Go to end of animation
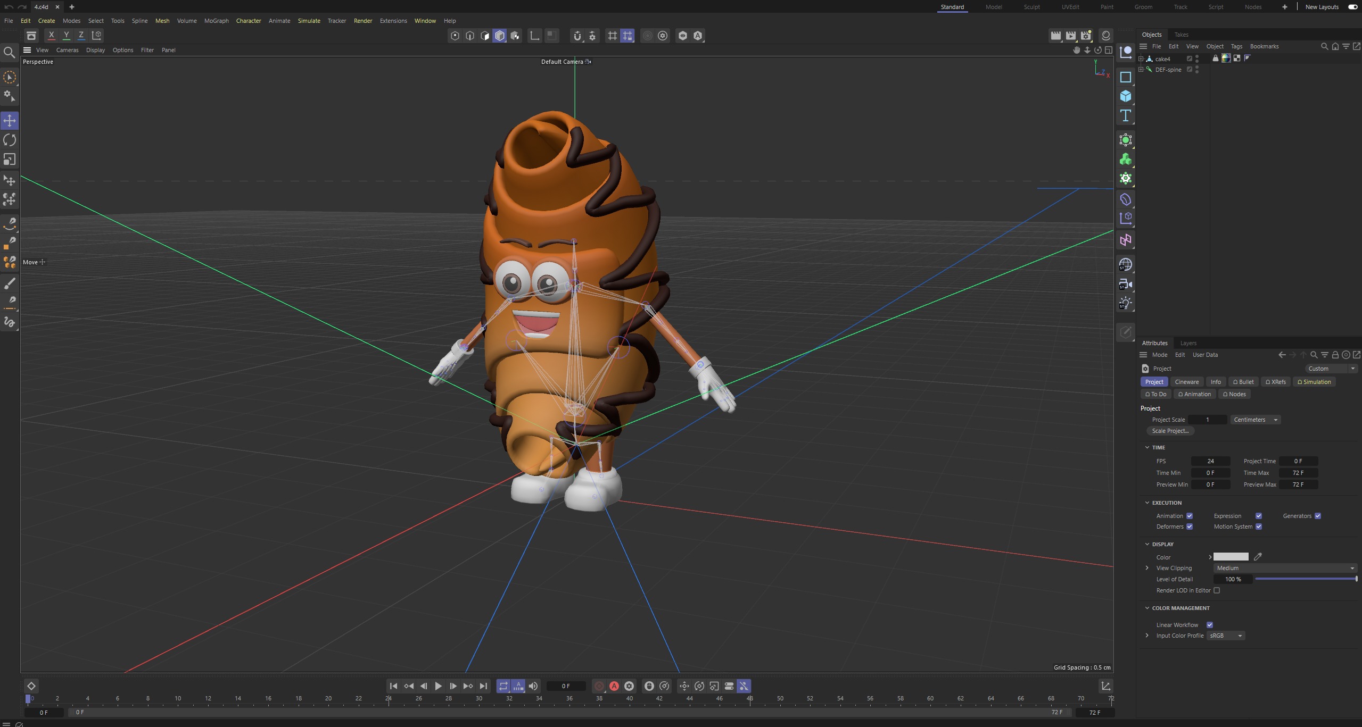 [483, 686]
